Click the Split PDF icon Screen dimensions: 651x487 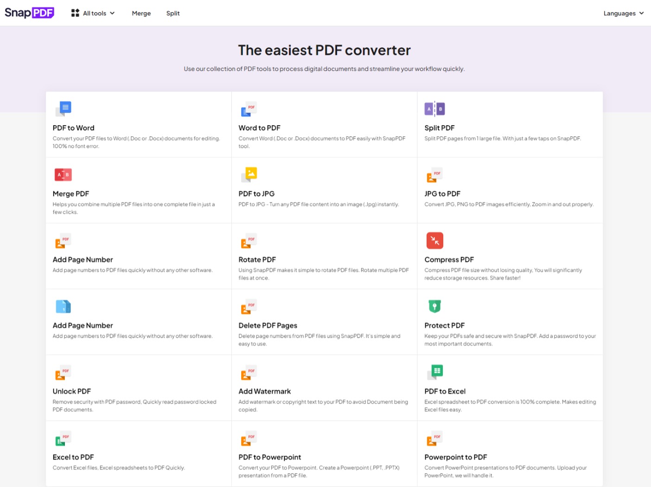point(434,108)
